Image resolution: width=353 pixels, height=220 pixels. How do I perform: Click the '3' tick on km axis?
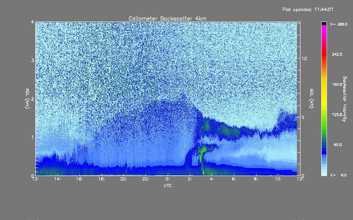[33, 60]
